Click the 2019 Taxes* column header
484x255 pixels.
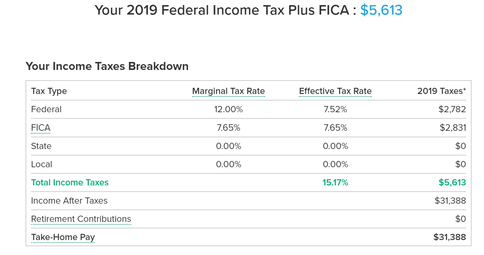[x=441, y=91]
